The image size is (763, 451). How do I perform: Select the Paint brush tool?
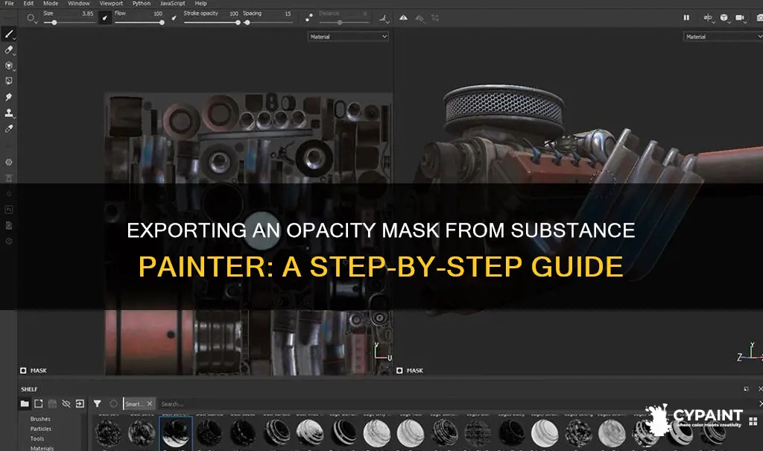coord(9,34)
